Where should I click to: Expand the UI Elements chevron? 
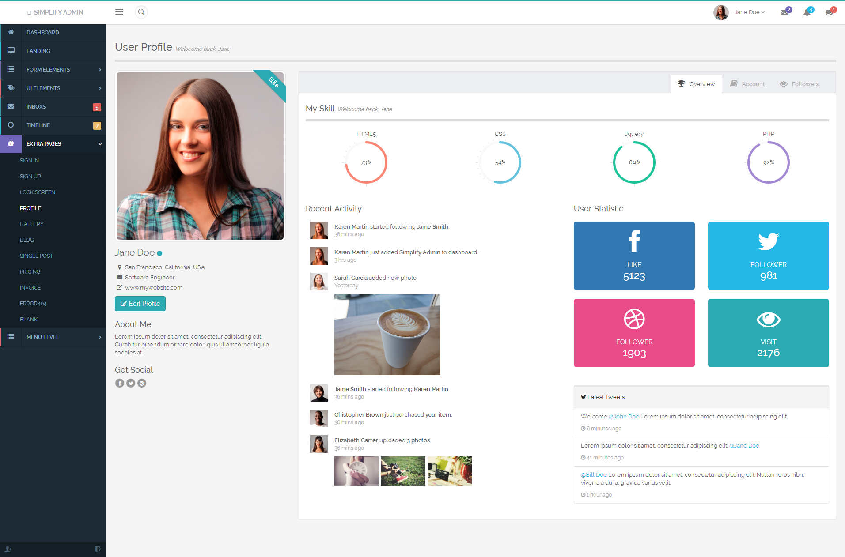(x=100, y=88)
